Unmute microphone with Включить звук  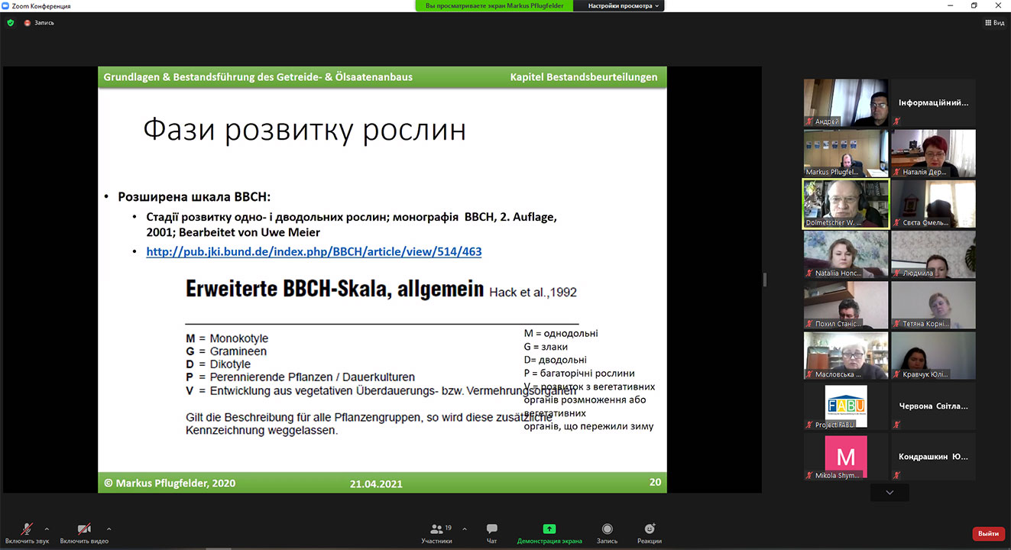(x=27, y=533)
